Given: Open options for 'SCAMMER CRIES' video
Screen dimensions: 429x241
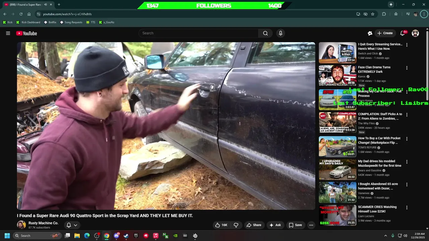Looking at the screenshot, I should (x=407, y=208).
